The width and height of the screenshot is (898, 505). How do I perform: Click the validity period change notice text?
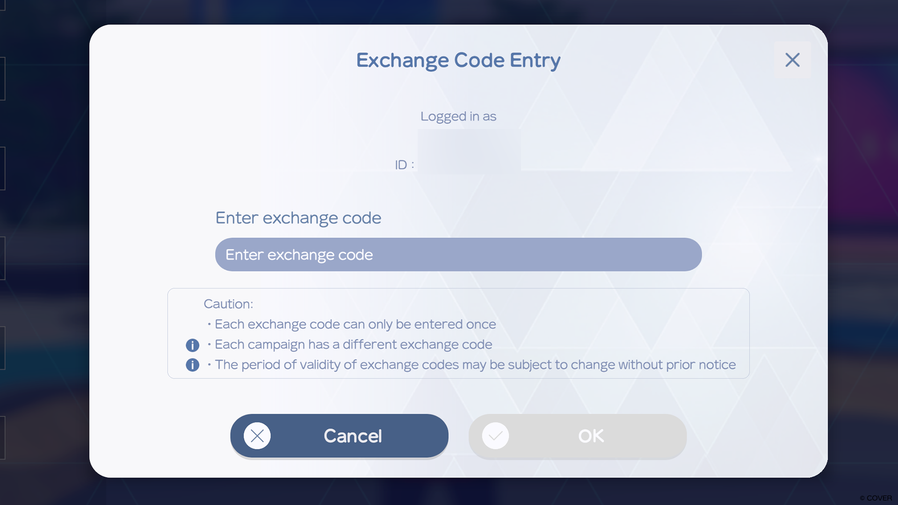(475, 365)
